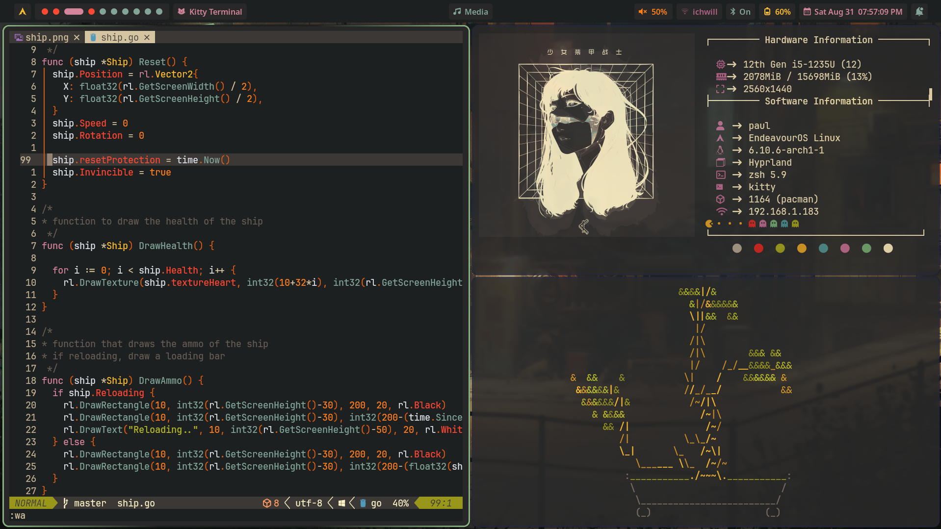This screenshot has width=941, height=529.
Task: Check the battery 60% indicator
Action: (777, 12)
